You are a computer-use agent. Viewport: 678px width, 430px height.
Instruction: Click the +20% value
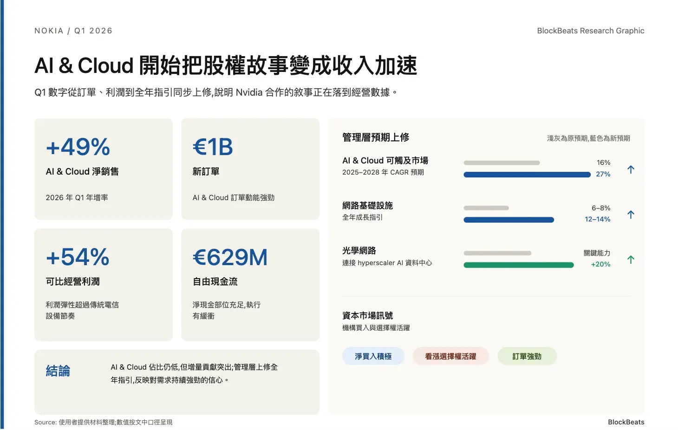[x=600, y=264]
